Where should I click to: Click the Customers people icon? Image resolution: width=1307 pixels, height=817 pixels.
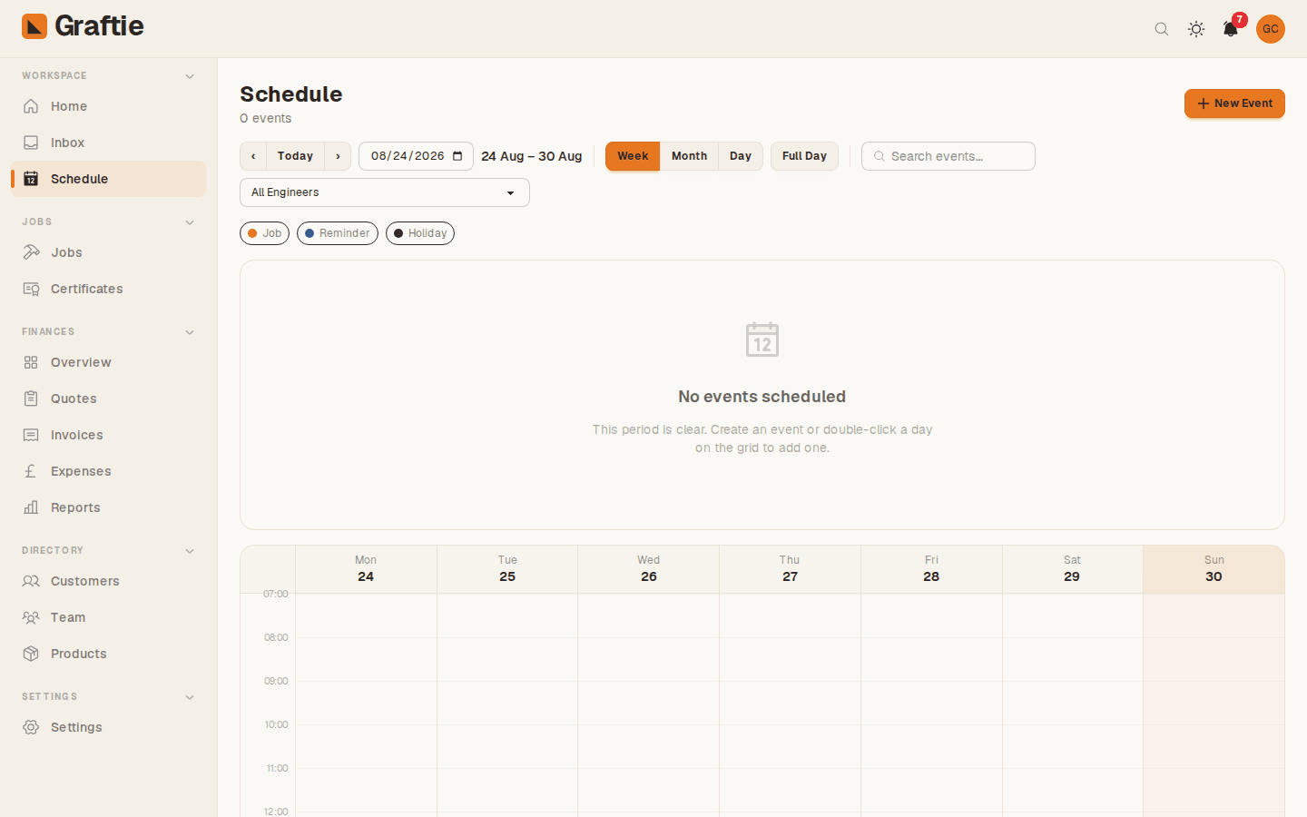pos(31,581)
